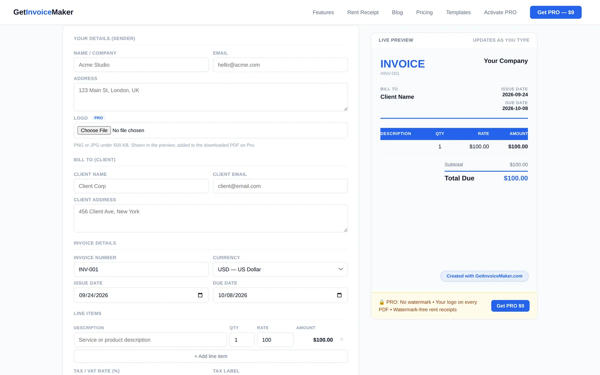Focus the Invoice Number field

coord(141,269)
